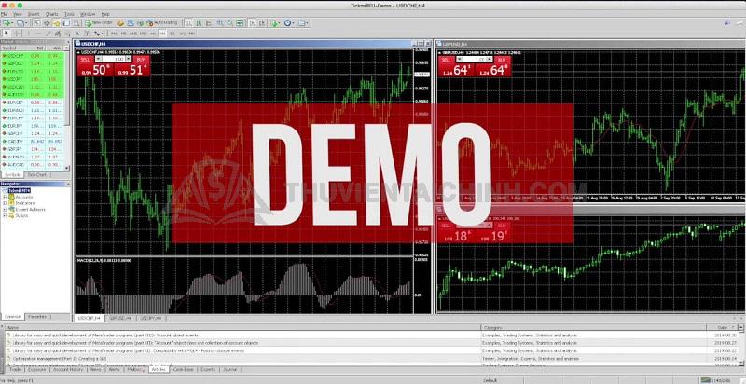Screen dimensions: 746x384
Task: Toggle the Strategy Tester toolbar icon
Action: click(x=76, y=22)
